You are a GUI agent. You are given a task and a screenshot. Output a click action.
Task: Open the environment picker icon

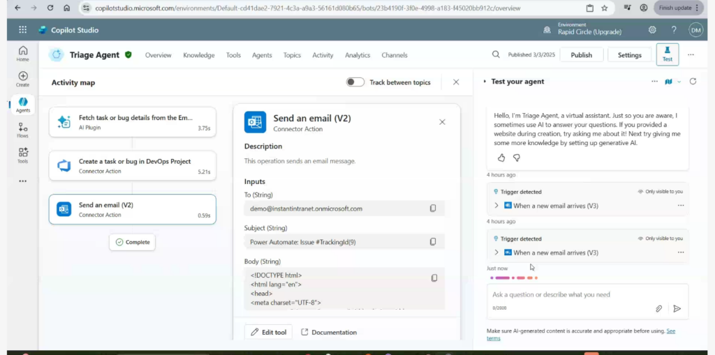pos(547,30)
